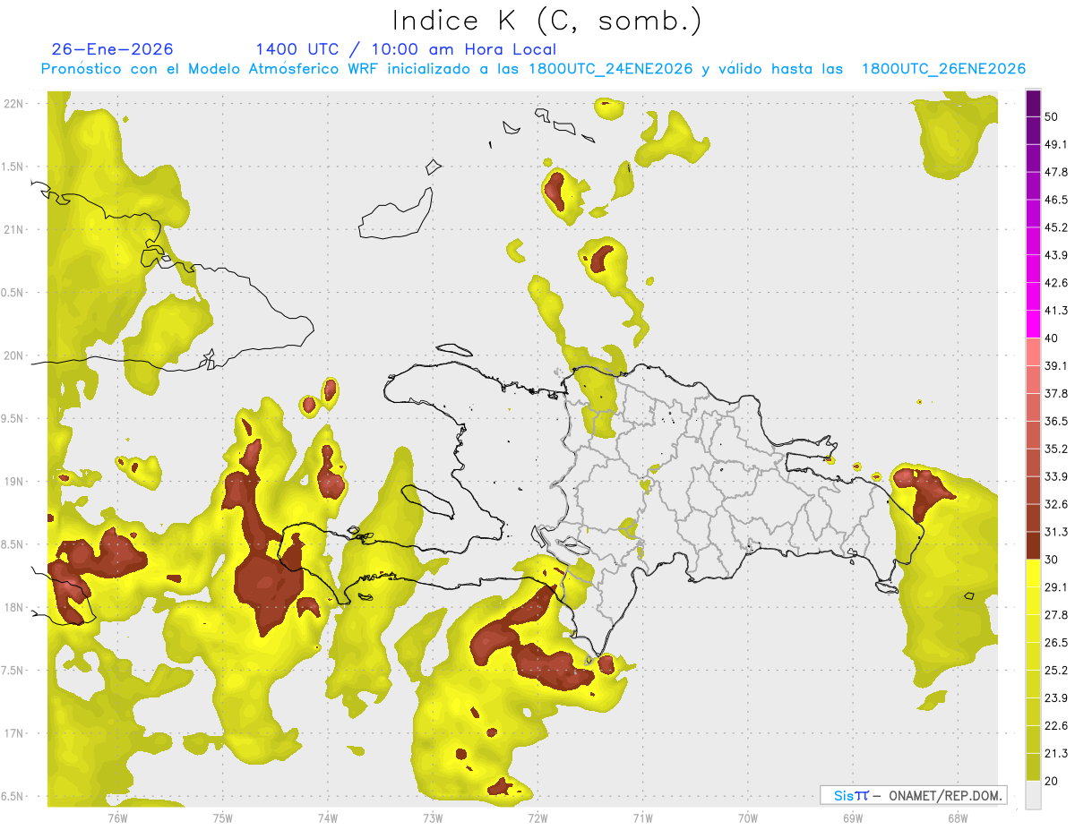Click the dark brown swatch between 30 and 31.3
The height and width of the screenshot is (830, 1075).
[x=1033, y=545]
